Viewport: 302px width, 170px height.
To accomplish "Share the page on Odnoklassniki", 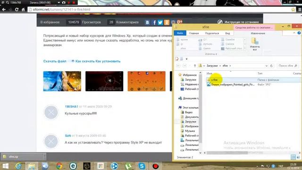I will tap(167, 22).
